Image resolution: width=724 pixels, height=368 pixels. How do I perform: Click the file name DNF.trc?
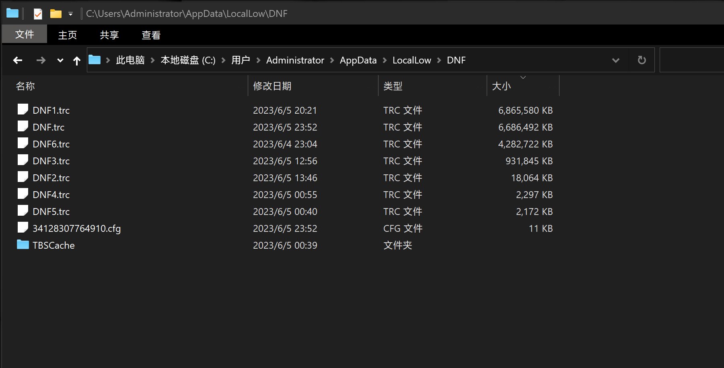pyautogui.click(x=48, y=127)
